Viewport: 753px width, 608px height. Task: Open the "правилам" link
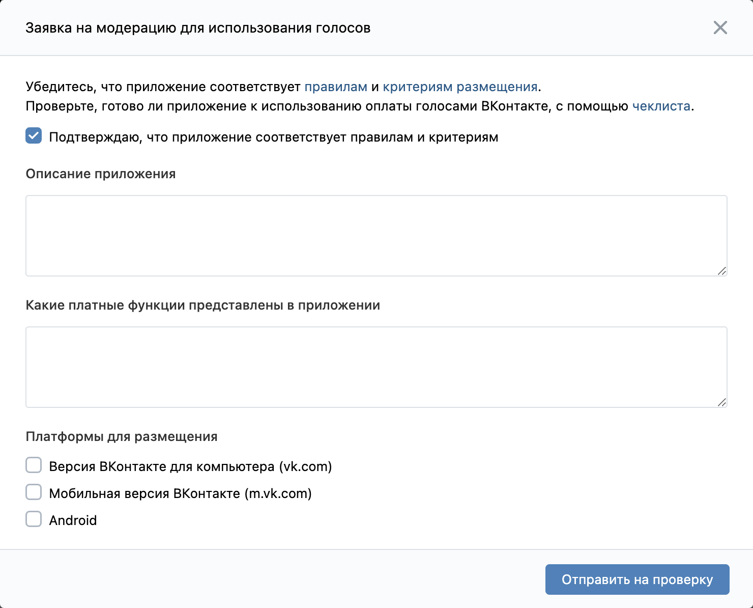[336, 86]
